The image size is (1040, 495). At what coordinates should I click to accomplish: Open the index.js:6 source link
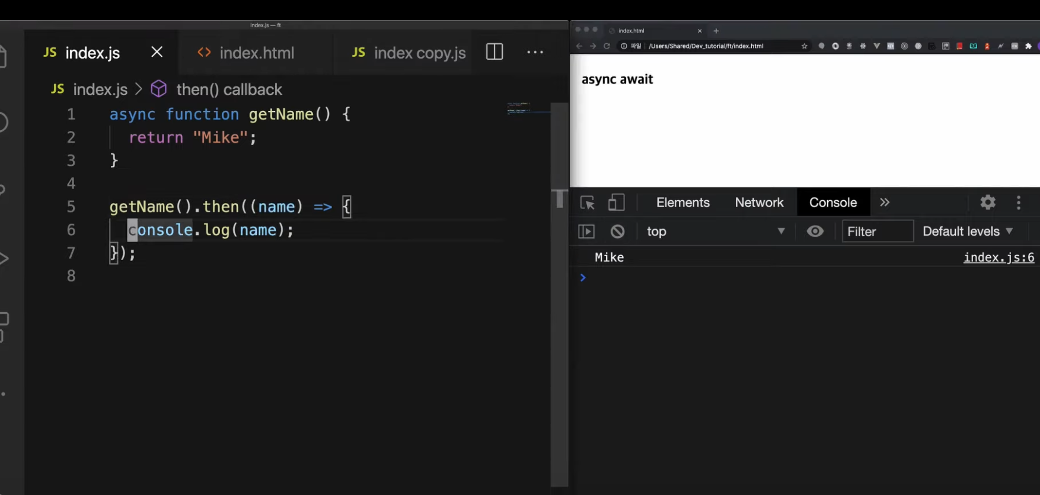998,257
